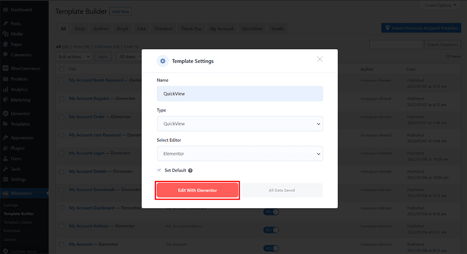
Task: Toggle the Set Default checkbox
Action: (x=159, y=170)
